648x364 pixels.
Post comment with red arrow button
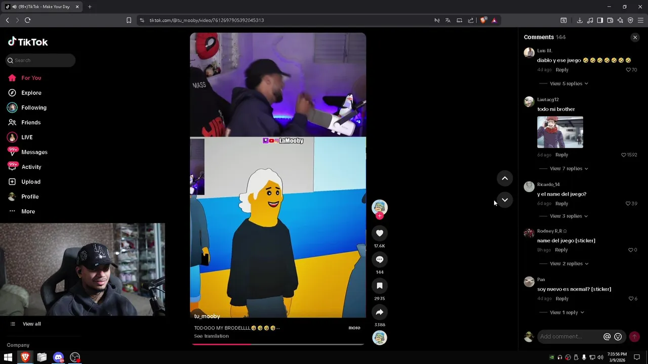click(634, 337)
